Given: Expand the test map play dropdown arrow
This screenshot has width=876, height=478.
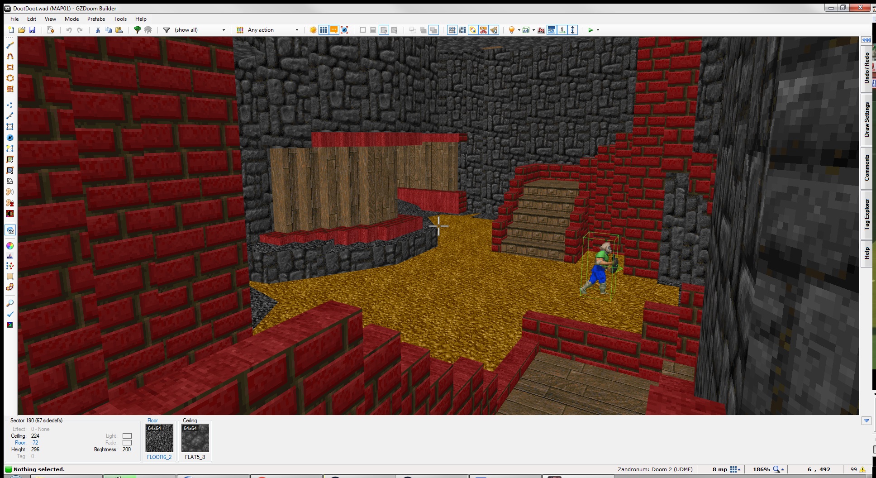Looking at the screenshot, I should (598, 30).
